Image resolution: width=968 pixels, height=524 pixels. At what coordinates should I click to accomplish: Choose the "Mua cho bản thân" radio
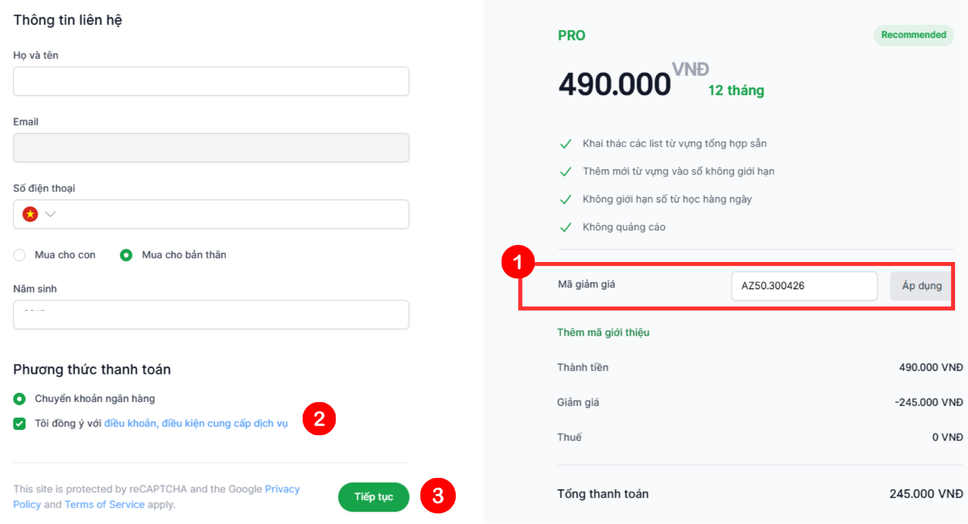point(126,255)
